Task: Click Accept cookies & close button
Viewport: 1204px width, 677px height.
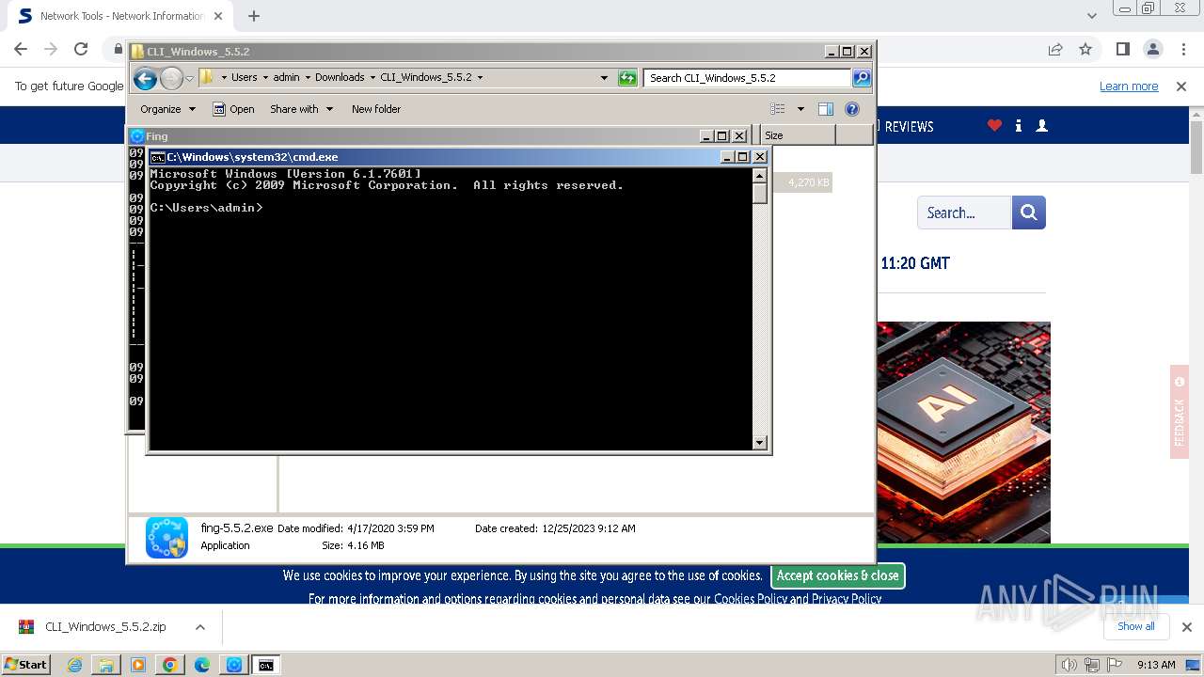Action: 838,575
